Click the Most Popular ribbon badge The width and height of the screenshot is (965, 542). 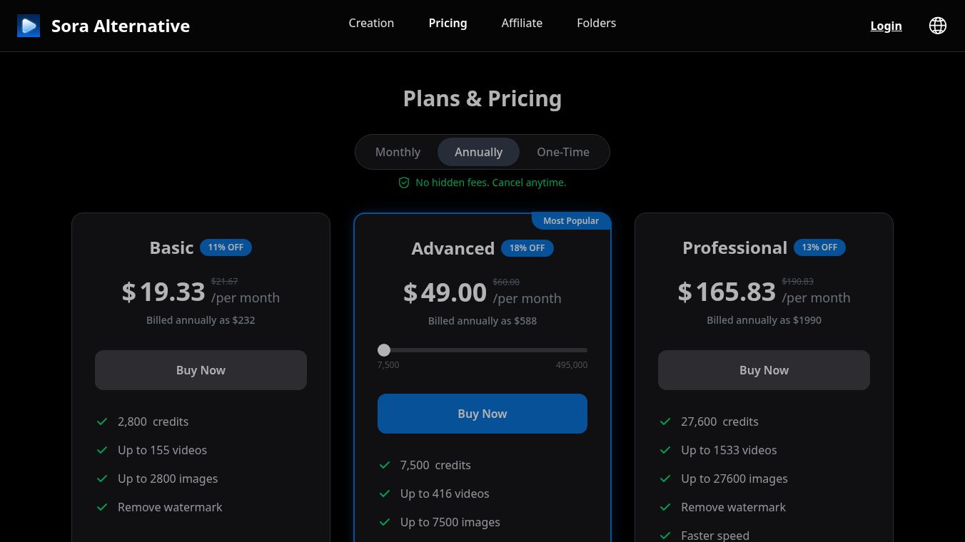(570, 221)
